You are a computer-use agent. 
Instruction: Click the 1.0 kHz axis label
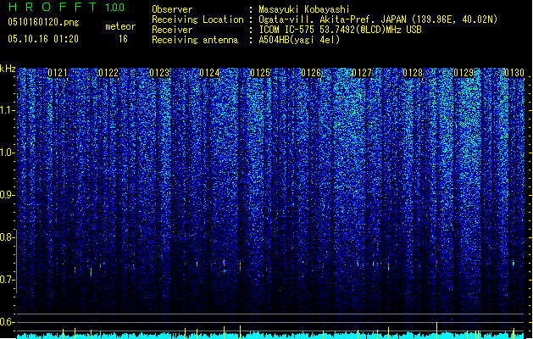pyautogui.click(x=7, y=153)
